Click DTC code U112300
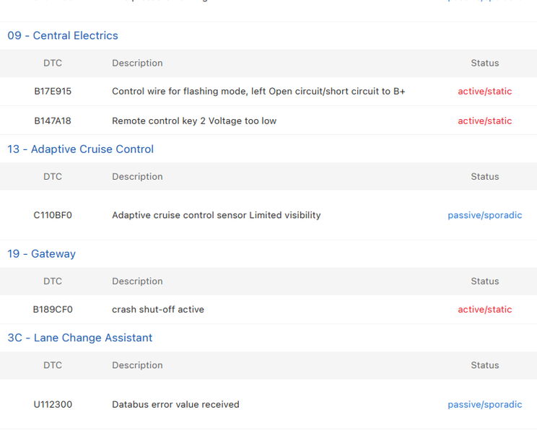537x433 pixels. point(53,405)
